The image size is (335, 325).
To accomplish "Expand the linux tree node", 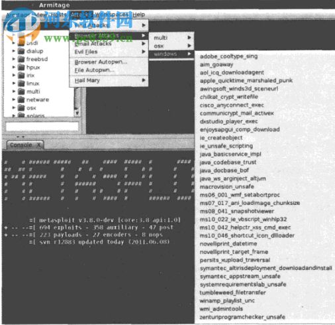I will [14, 83].
